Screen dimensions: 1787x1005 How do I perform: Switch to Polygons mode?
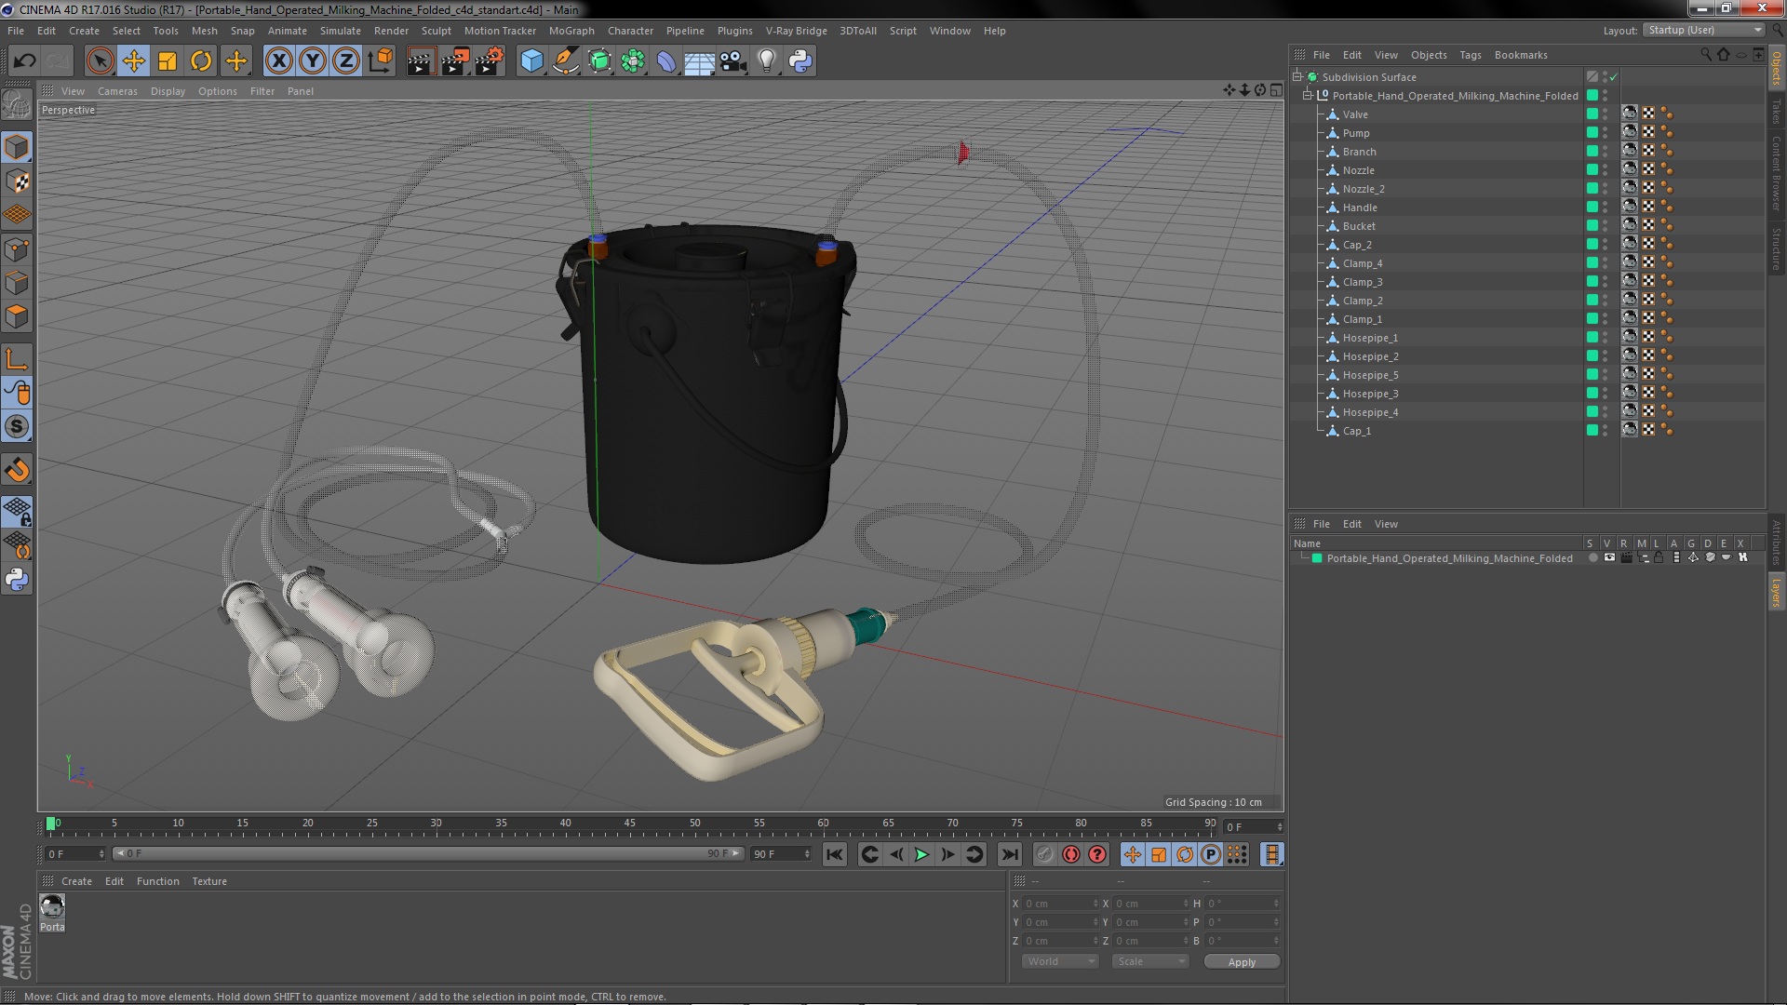[x=17, y=316]
